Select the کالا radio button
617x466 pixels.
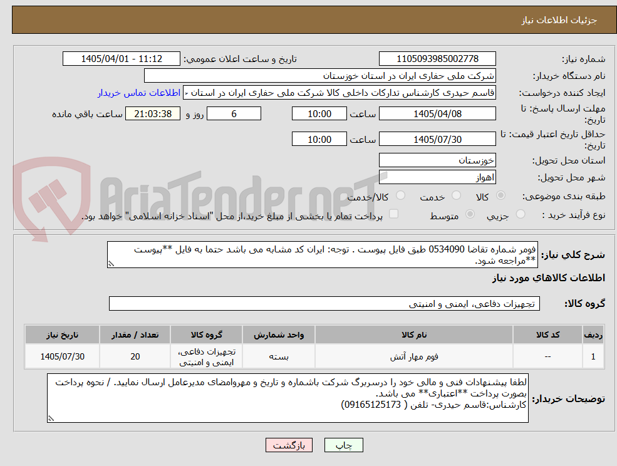(x=501, y=195)
